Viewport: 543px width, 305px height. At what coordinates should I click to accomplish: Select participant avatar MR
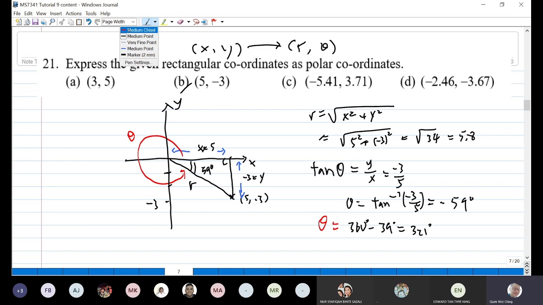pos(274,291)
